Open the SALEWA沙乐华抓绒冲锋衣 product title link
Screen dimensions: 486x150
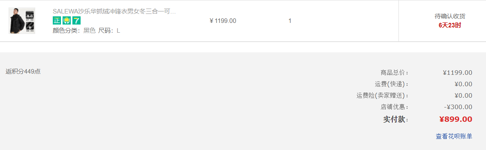(x=115, y=12)
